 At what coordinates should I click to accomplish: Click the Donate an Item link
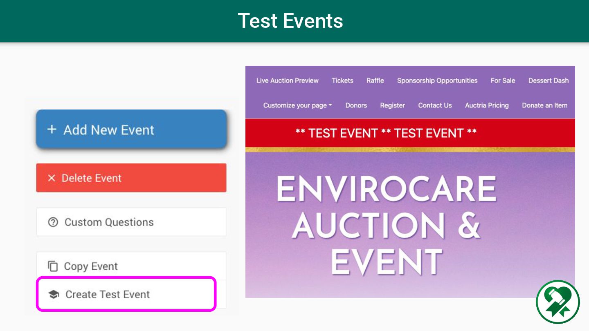click(x=544, y=105)
